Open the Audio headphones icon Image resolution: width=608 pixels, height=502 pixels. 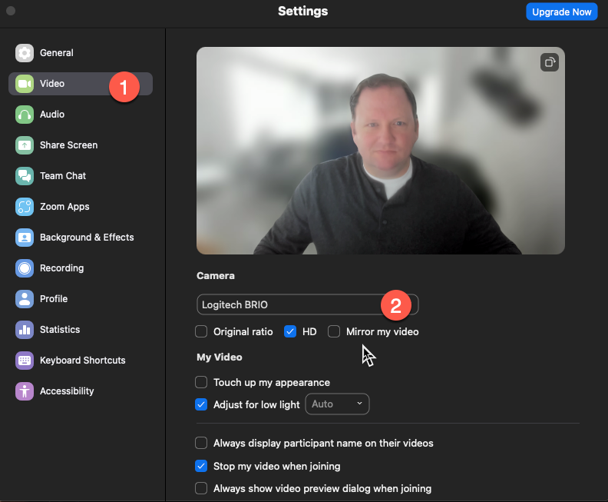(25, 115)
